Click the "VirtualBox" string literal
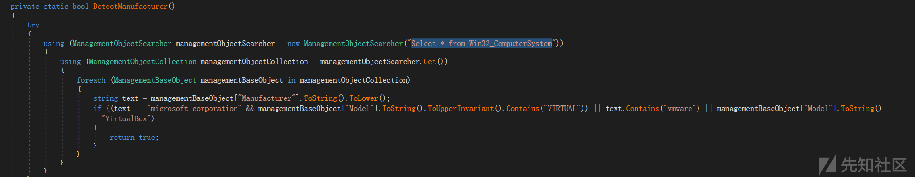The image size is (915, 177). (126, 118)
